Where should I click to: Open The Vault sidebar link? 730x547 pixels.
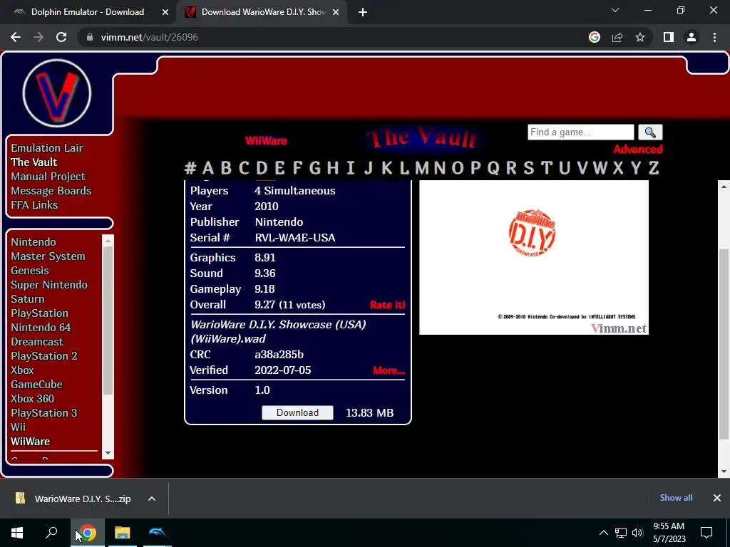(34, 162)
